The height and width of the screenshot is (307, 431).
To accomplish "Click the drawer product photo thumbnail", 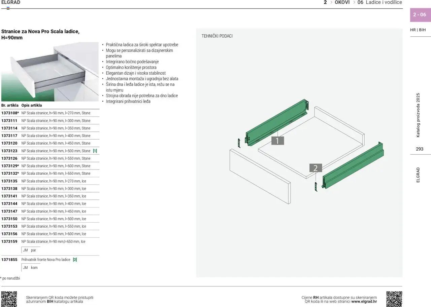I will point(50,71).
